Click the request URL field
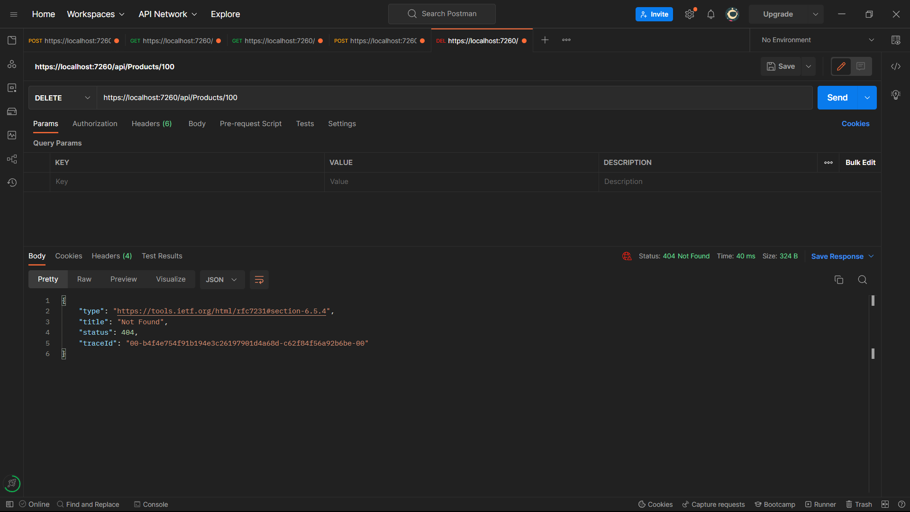The image size is (910, 512). point(454,98)
